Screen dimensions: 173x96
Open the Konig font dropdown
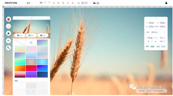click(152, 38)
